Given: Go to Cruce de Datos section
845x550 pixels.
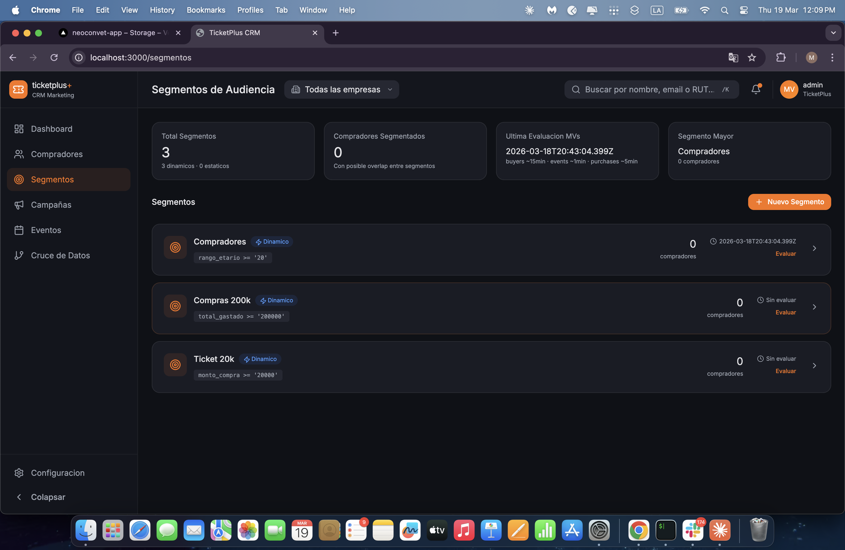Looking at the screenshot, I should (60, 255).
